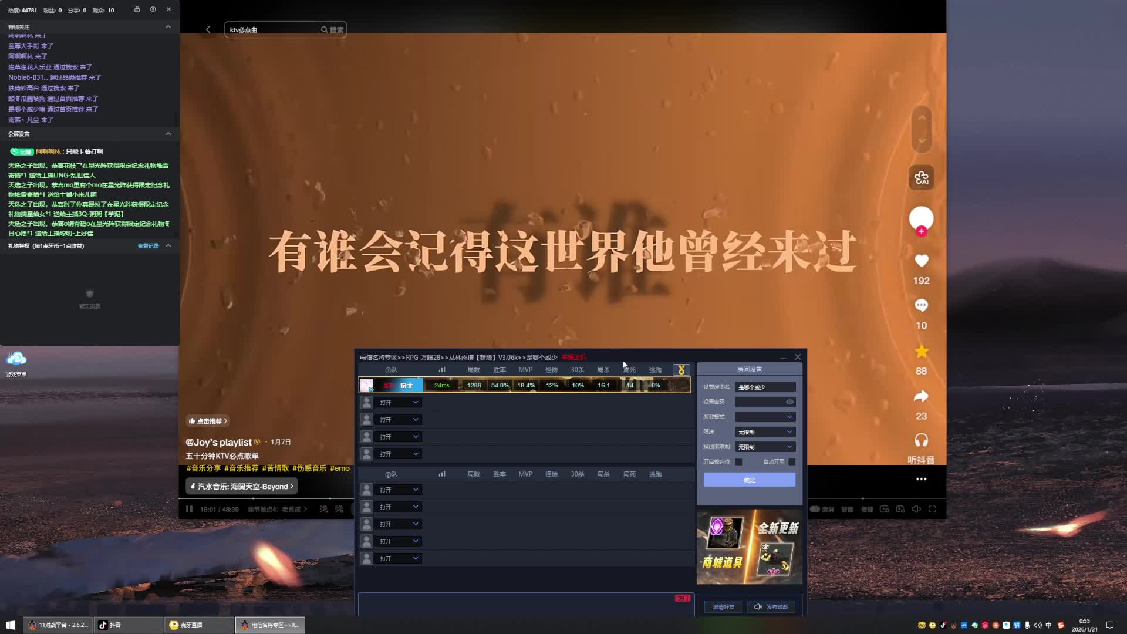Toggle password visibility eye icon
The height and width of the screenshot is (634, 1127).
[789, 402]
